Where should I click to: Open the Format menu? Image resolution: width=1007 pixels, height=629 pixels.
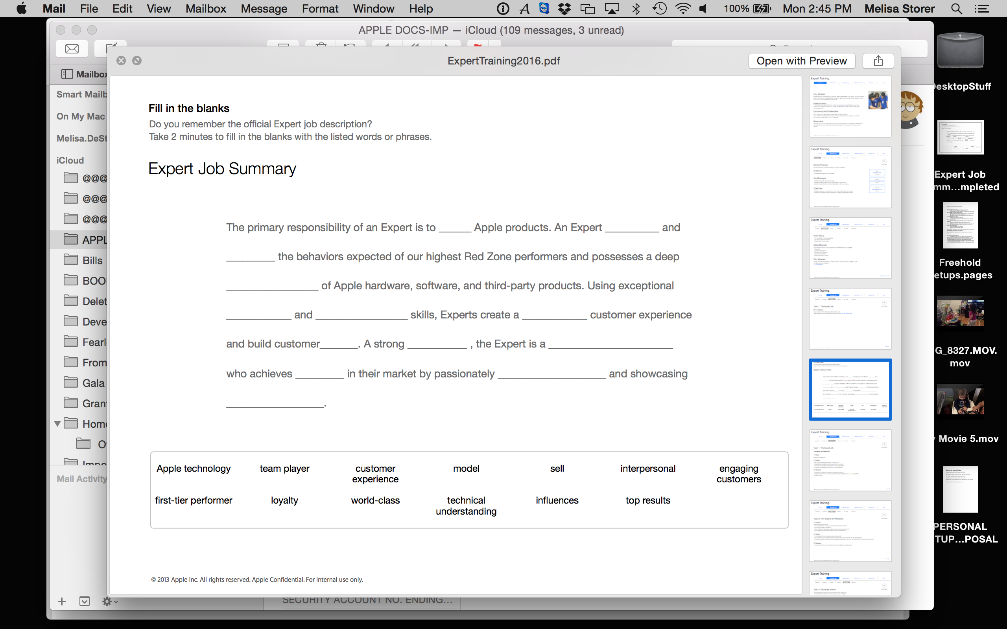pos(320,8)
